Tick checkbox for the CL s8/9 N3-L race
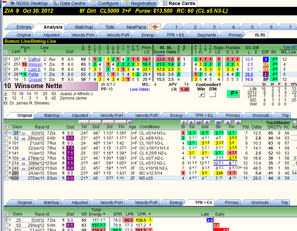Screen dimensions: 297x231 6,138
